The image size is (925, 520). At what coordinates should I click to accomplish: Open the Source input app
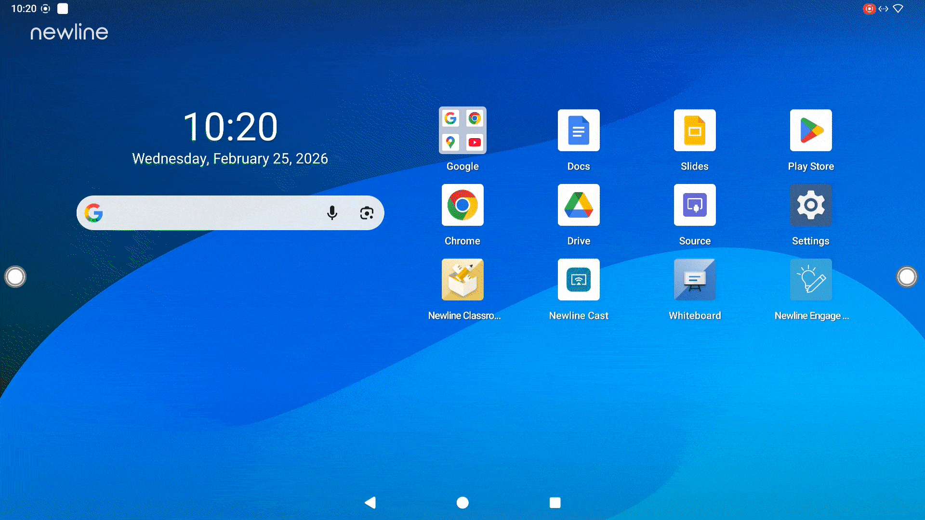[x=695, y=205]
